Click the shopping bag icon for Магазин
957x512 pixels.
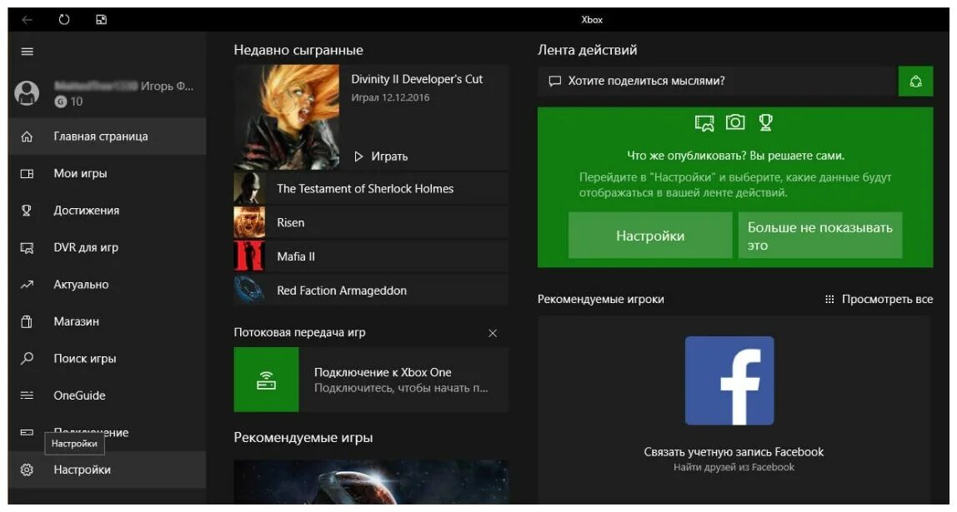[x=27, y=321]
